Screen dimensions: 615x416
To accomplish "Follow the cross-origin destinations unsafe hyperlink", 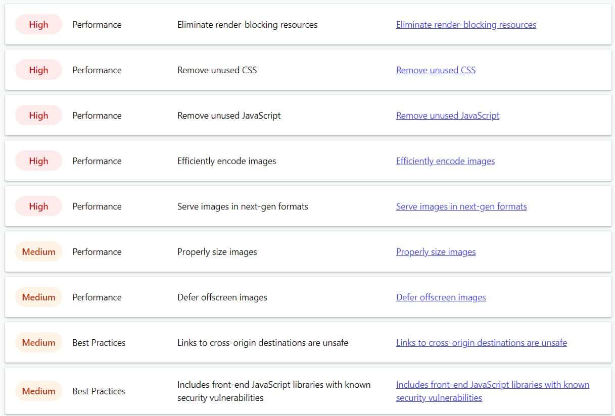I will click(481, 343).
